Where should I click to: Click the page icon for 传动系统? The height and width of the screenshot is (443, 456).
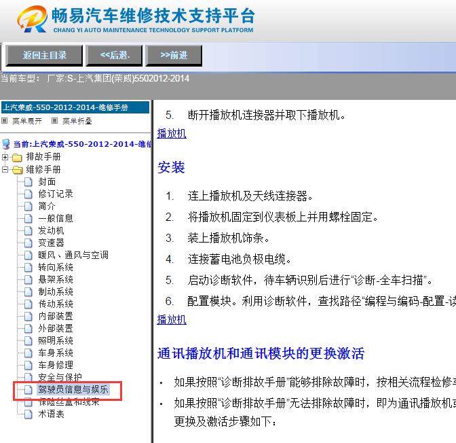click(28, 304)
